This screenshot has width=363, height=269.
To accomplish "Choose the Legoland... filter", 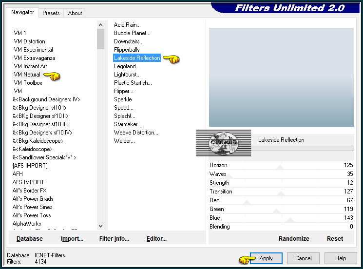I will click(x=127, y=66).
